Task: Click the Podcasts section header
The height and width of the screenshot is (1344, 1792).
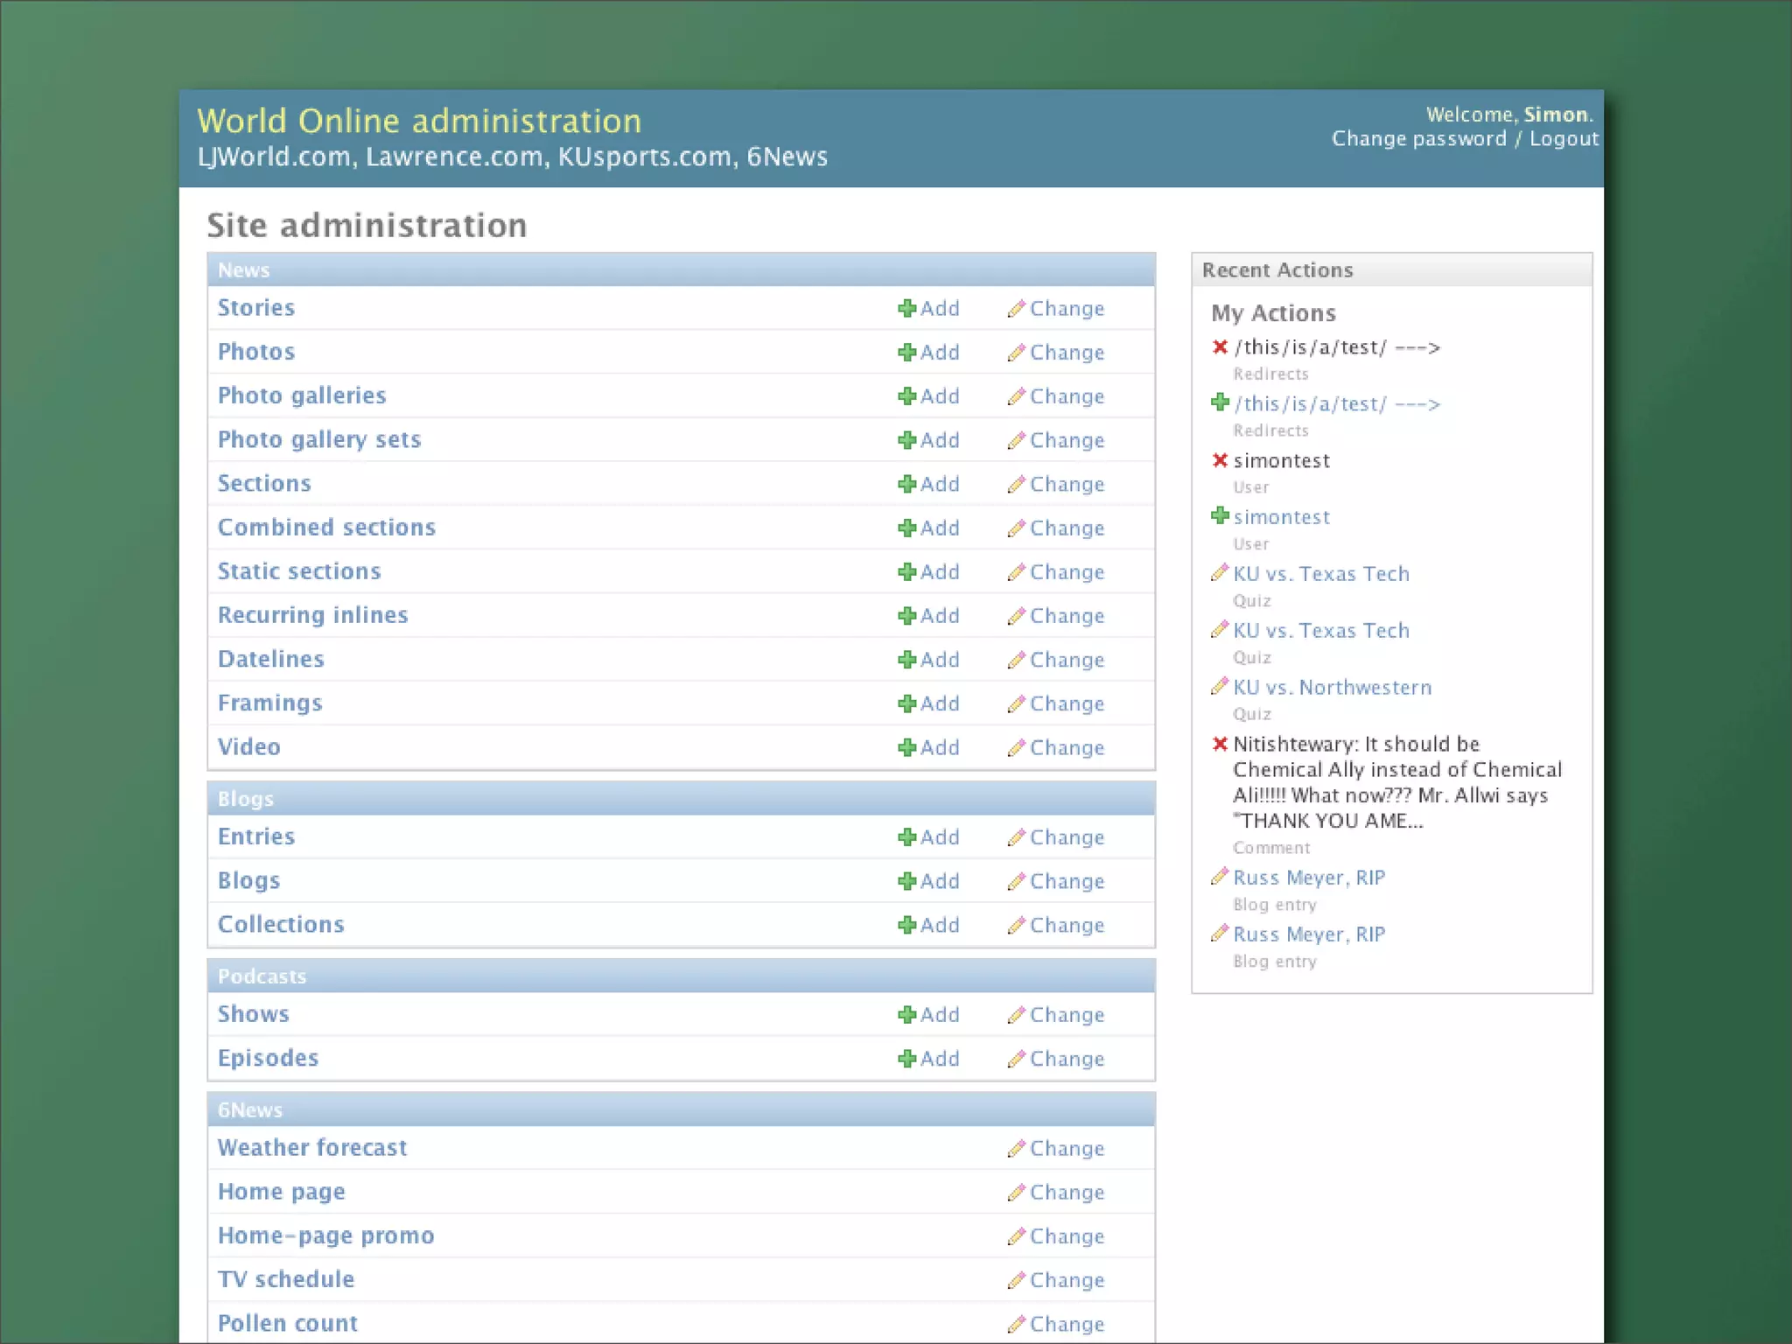Action: (262, 976)
